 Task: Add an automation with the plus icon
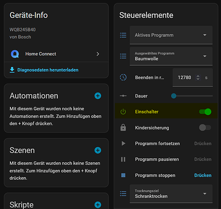click(x=98, y=96)
